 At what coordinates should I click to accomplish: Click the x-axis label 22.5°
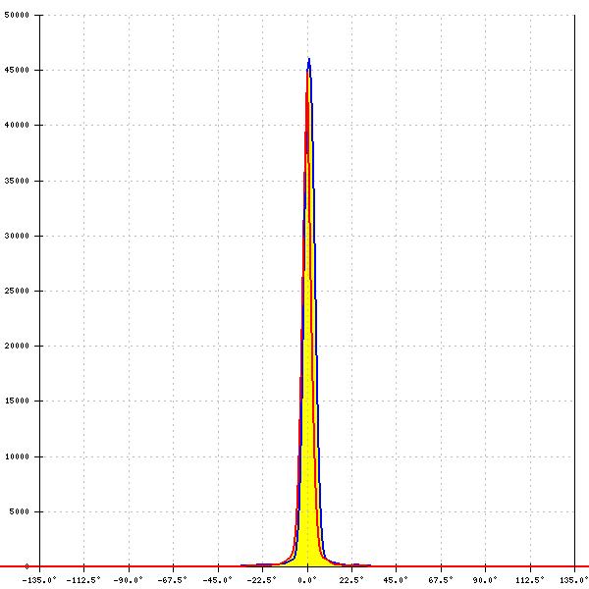click(351, 580)
